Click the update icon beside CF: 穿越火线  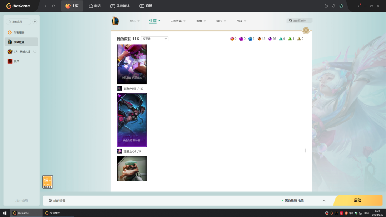pos(35,51)
